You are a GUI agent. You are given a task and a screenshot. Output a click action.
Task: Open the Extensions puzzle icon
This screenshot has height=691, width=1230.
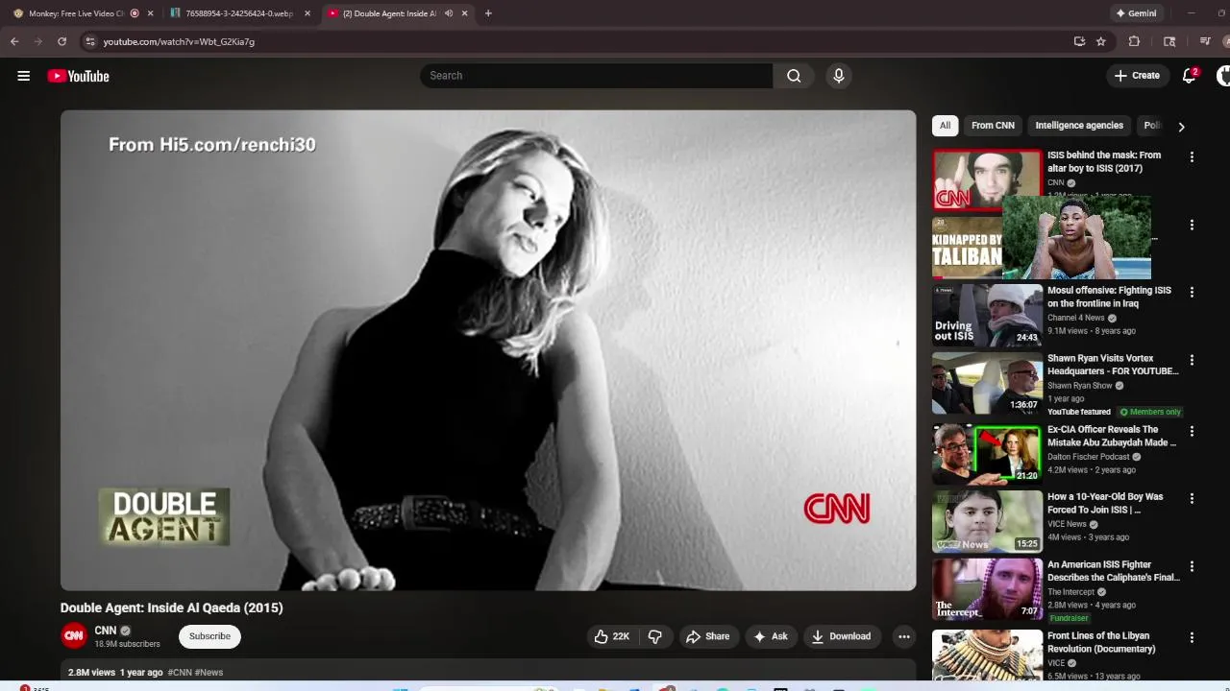tap(1134, 41)
